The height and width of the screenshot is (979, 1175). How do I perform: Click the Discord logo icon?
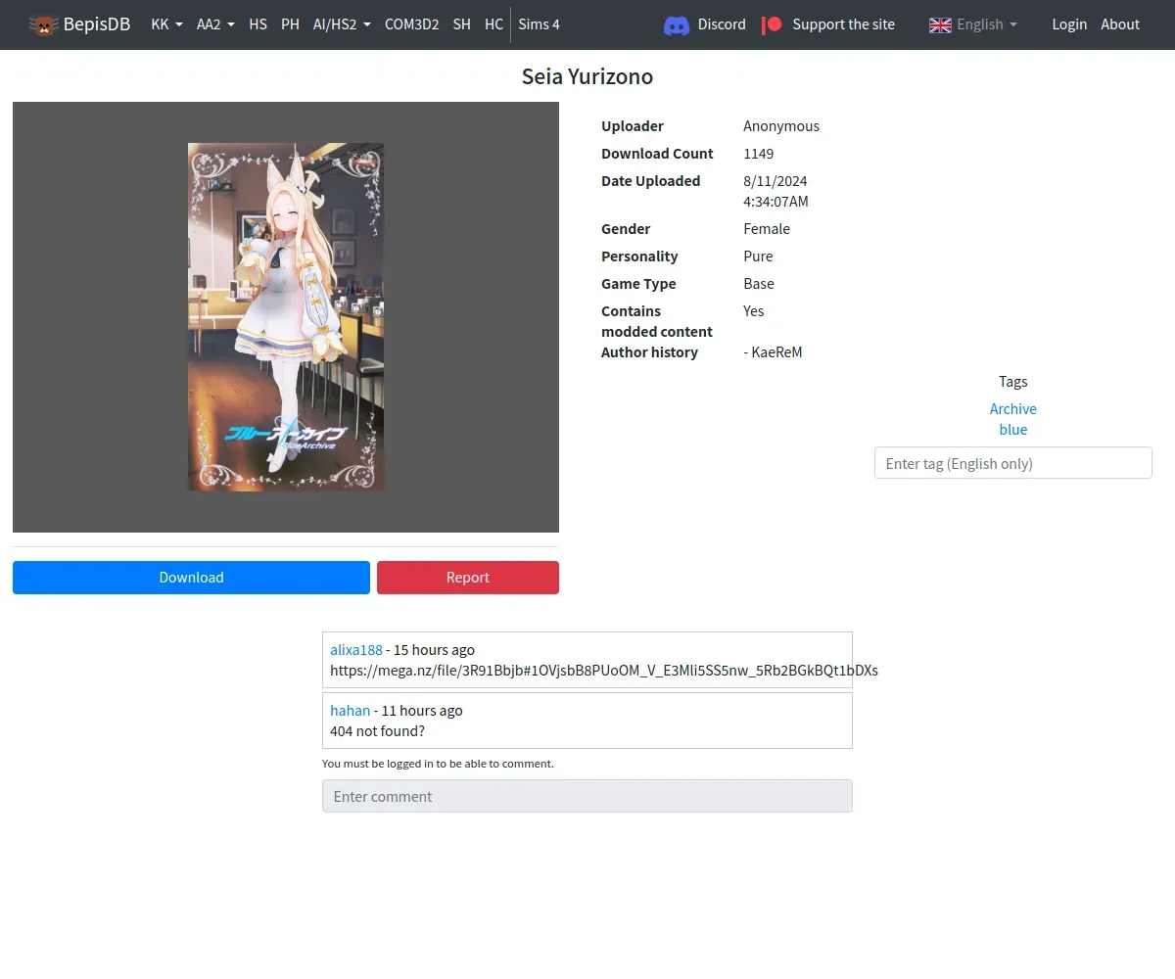point(677,25)
